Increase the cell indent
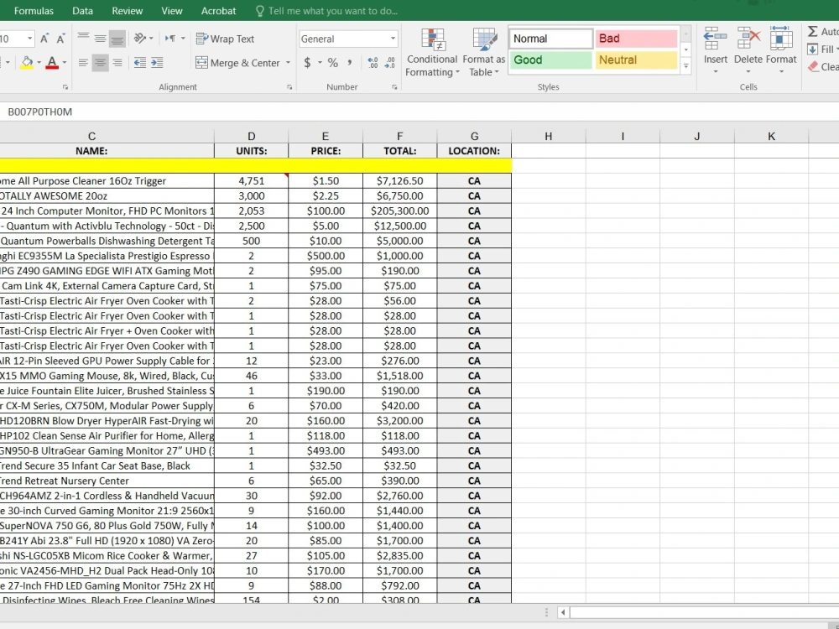This screenshot has width=839, height=629. point(157,63)
